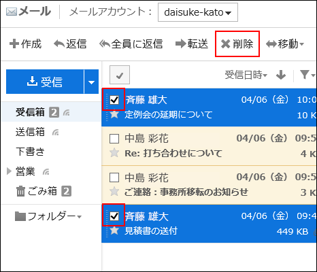Click the sort direction down arrow
This screenshot has width=317, height=272.
(x=281, y=75)
